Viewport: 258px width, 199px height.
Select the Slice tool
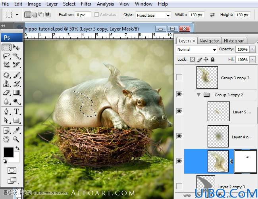click(16, 65)
